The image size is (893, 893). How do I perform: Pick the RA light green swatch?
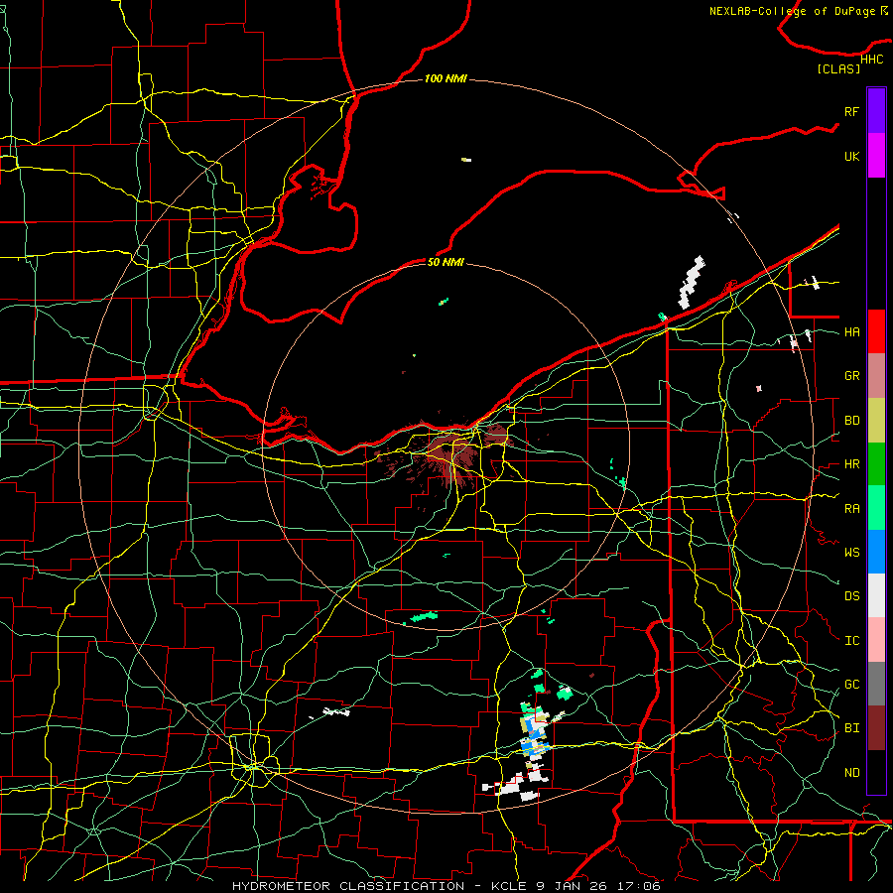[876, 508]
